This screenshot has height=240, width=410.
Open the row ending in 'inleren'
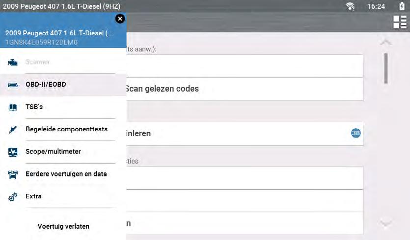click(x=245, y=134)
